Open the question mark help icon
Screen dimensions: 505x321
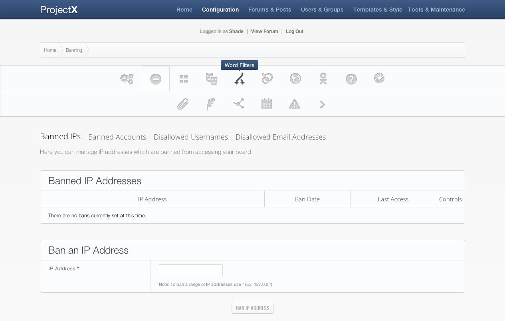pyautogui.click(x=351, y=79)
